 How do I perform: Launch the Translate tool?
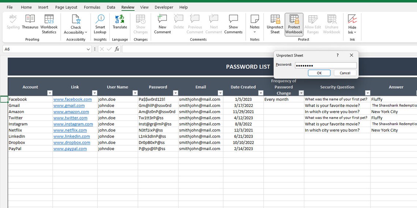[x=120, y=22]
